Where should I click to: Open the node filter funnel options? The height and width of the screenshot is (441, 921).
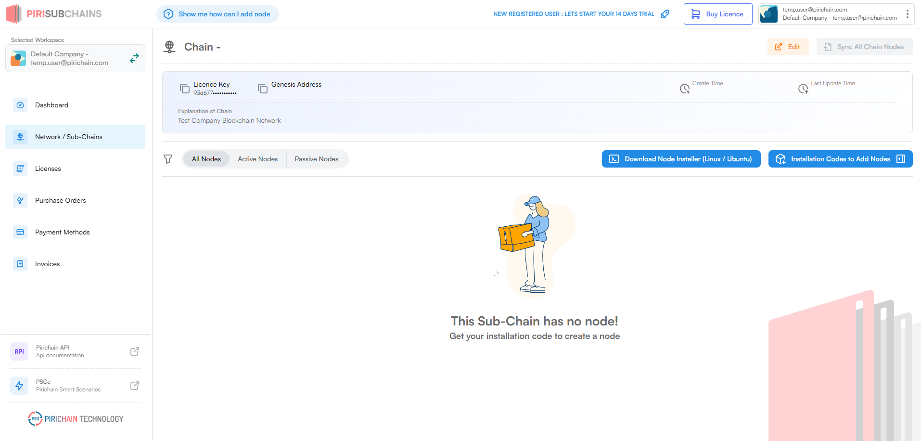tap(168, 159)
